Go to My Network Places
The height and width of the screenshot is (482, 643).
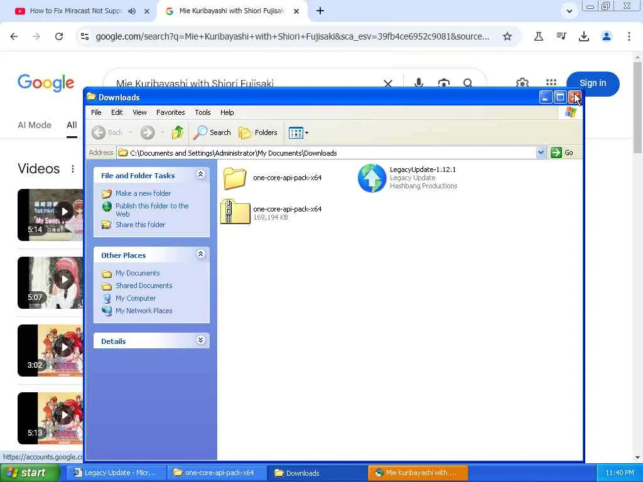[144, 311]
